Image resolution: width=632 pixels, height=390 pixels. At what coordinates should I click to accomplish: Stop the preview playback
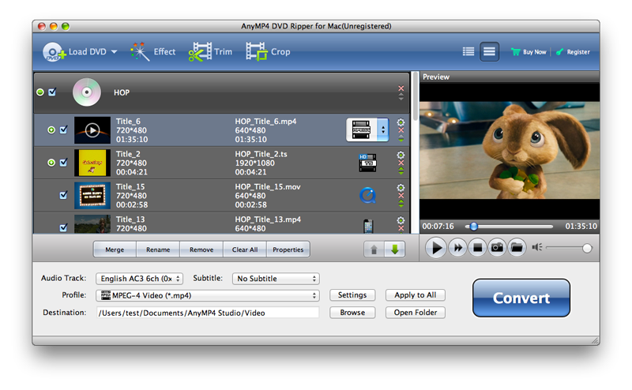tap(477, 248)
